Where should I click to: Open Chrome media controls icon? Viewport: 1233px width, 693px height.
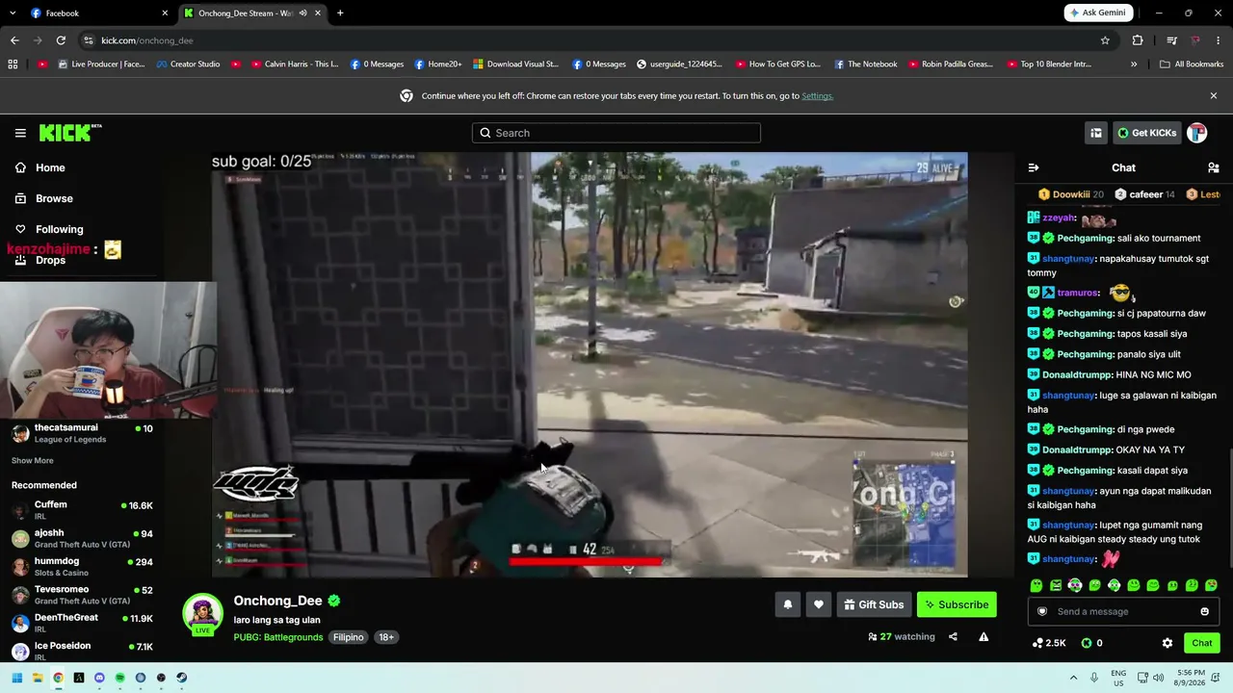1171,40
